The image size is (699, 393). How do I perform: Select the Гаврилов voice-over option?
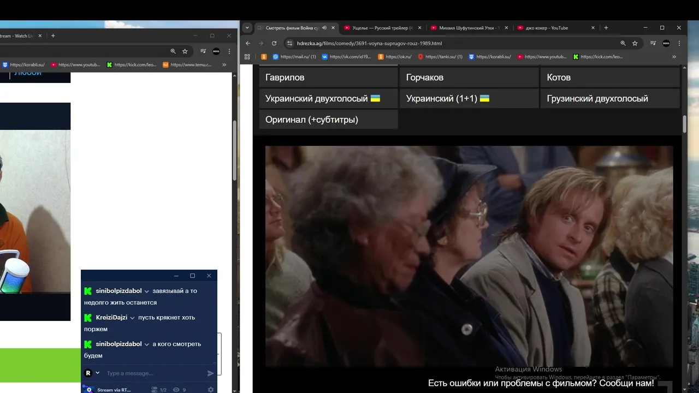(x=328, y=78)
